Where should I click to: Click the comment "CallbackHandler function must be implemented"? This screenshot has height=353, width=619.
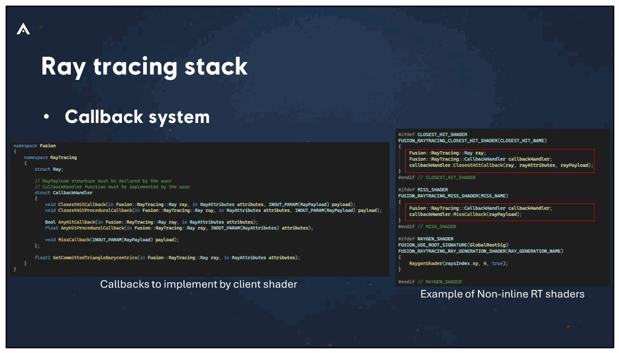coord(112,187)
